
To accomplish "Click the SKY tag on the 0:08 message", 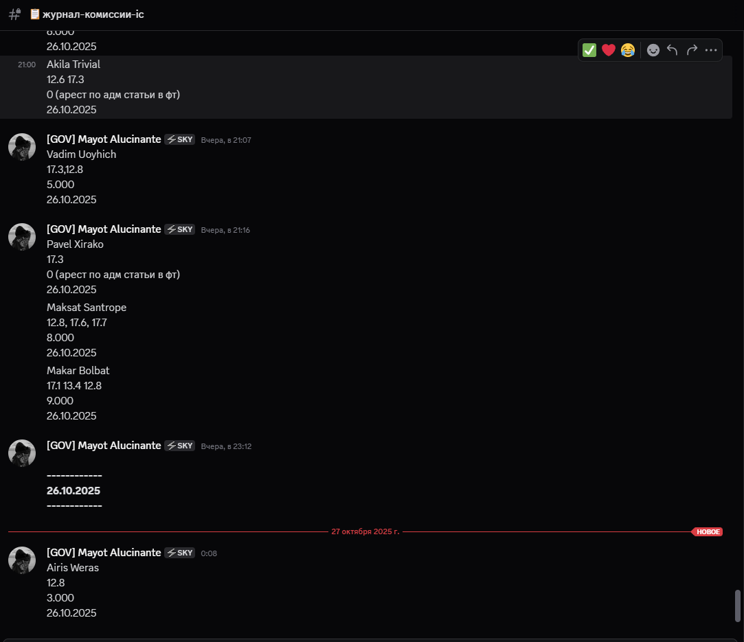I will click(x=180, y=553).
